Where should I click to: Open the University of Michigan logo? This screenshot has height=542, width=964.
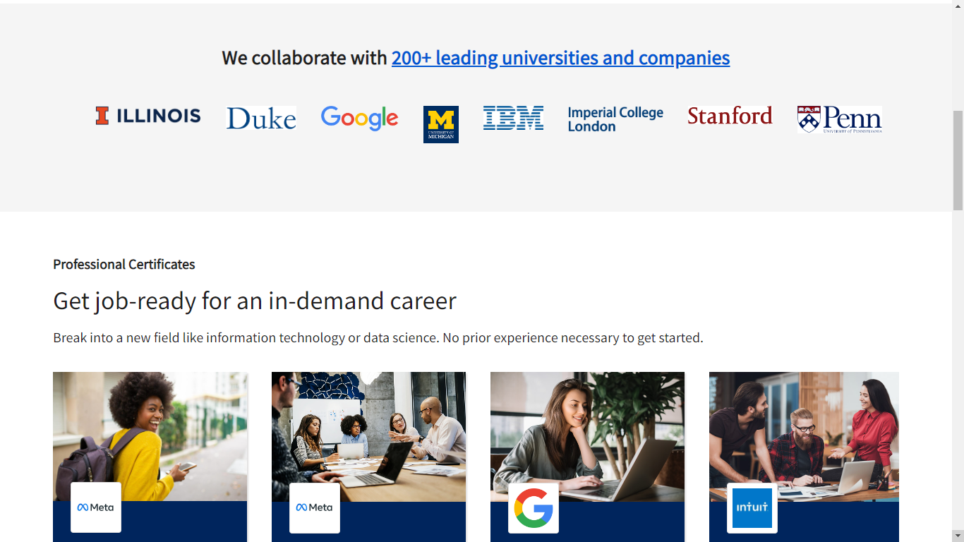pos(441,124)
